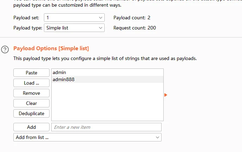Click the Payload Options help icon
The image size is (242, 152).
(5, 49)
